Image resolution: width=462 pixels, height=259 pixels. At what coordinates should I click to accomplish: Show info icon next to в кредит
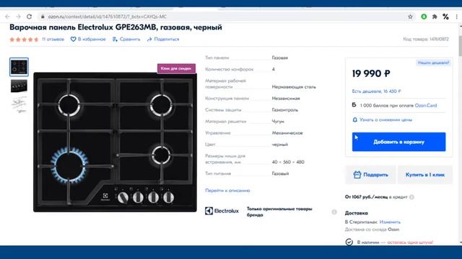click(x=411, y=197)
